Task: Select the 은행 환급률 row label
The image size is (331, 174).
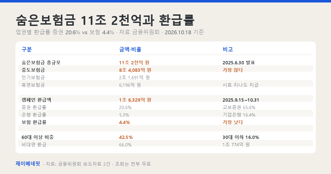Action: [x=34, y=115]
